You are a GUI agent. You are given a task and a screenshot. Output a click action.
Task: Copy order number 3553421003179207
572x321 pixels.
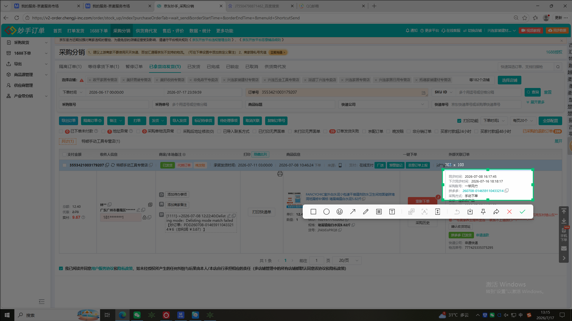pyautogui.click(x=107, y=165)
